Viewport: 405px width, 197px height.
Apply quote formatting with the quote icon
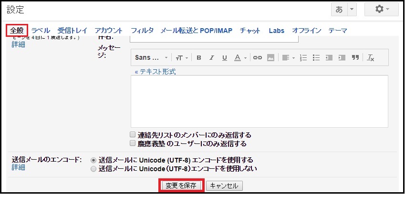click(x=355, y=58)
